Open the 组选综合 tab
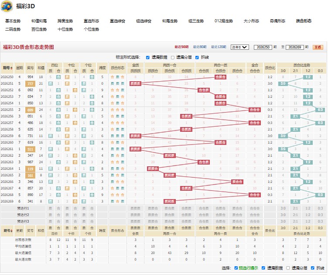This screenshot has width=328, height=275. [x=143, y=21]
